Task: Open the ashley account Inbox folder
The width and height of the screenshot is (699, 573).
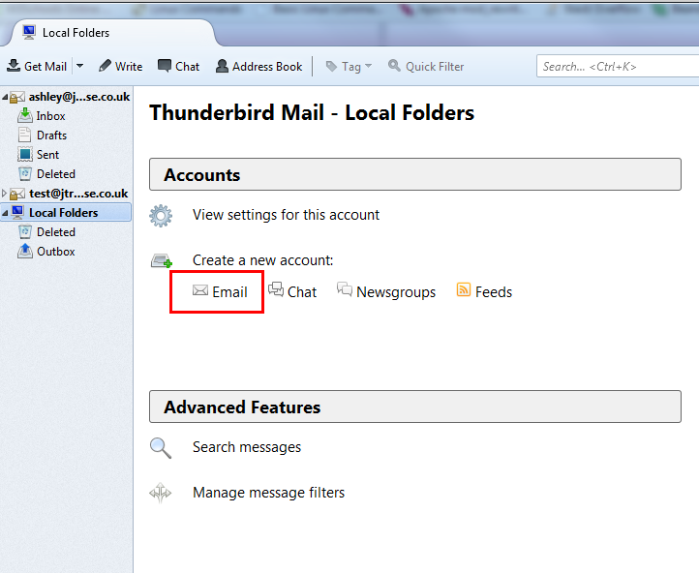Action: tap(50, 116)
